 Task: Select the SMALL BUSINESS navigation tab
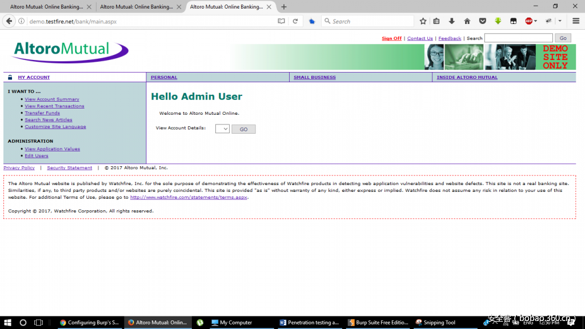click(x=314, y=77)
